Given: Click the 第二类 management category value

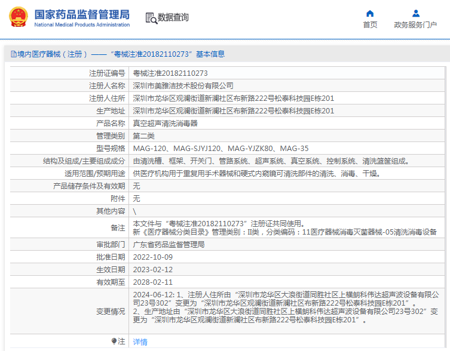Looking at the screenshot, I should [144, 136].
